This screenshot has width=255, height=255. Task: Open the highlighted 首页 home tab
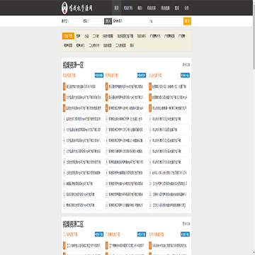pos(116,8)
